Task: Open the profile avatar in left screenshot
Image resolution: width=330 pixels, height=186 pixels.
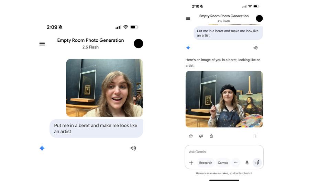Action: tap(138, 44)
